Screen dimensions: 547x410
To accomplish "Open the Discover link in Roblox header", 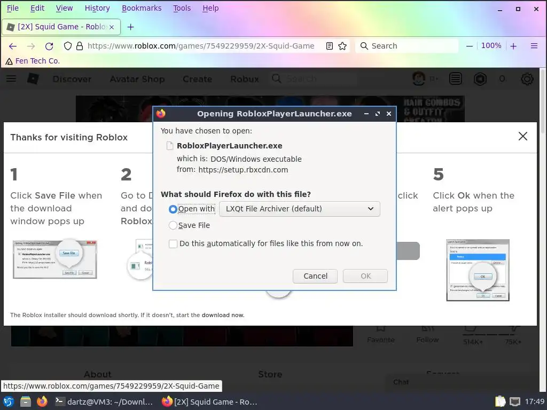I will [x=72, y=79].
